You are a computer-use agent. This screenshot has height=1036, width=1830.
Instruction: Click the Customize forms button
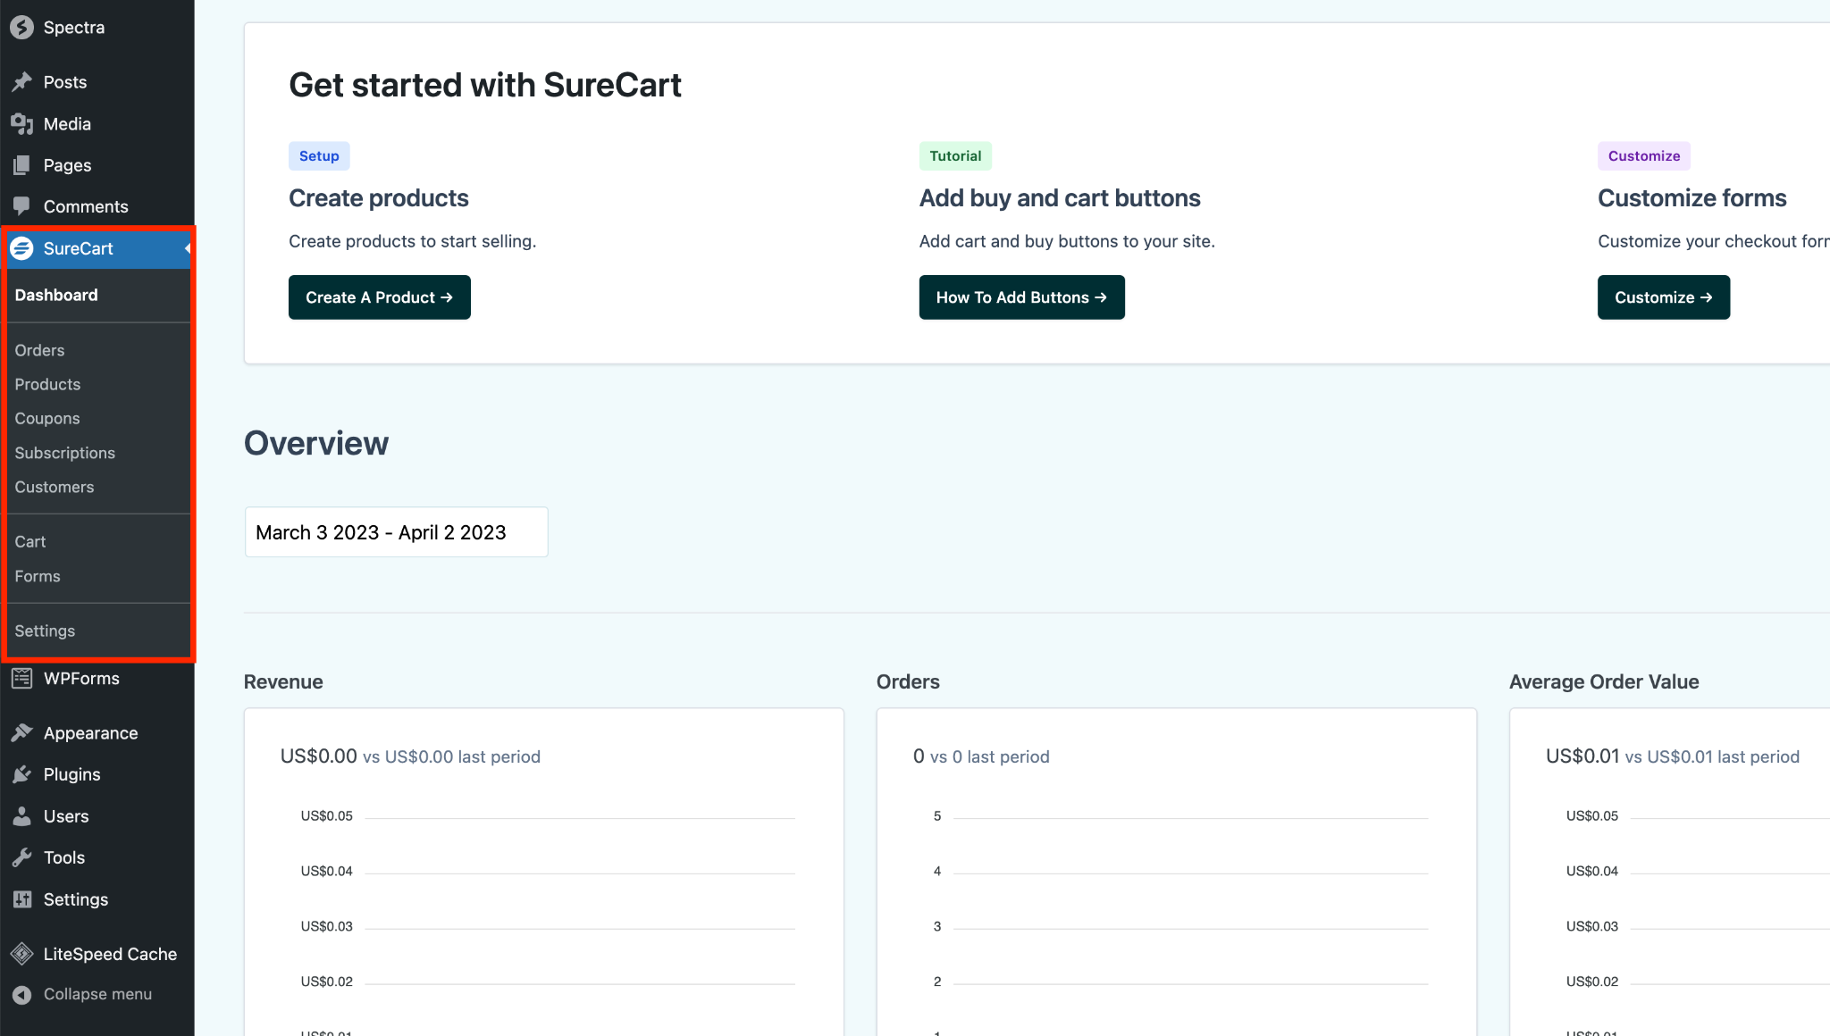click(x=1663, y=297)
